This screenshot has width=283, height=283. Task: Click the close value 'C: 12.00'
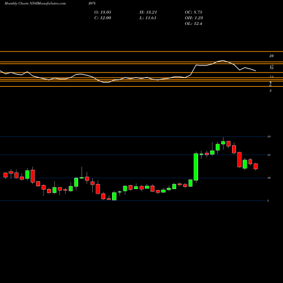tap(102, 18)
